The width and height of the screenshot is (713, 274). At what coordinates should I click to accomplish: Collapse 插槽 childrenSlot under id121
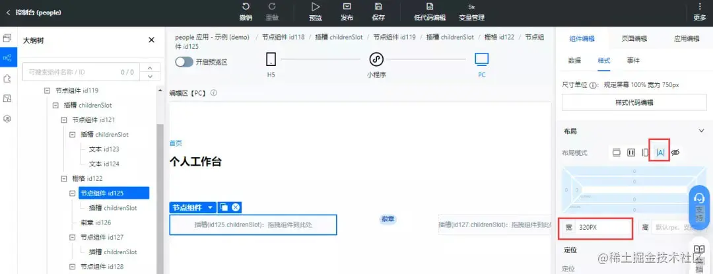pos(73,135)
